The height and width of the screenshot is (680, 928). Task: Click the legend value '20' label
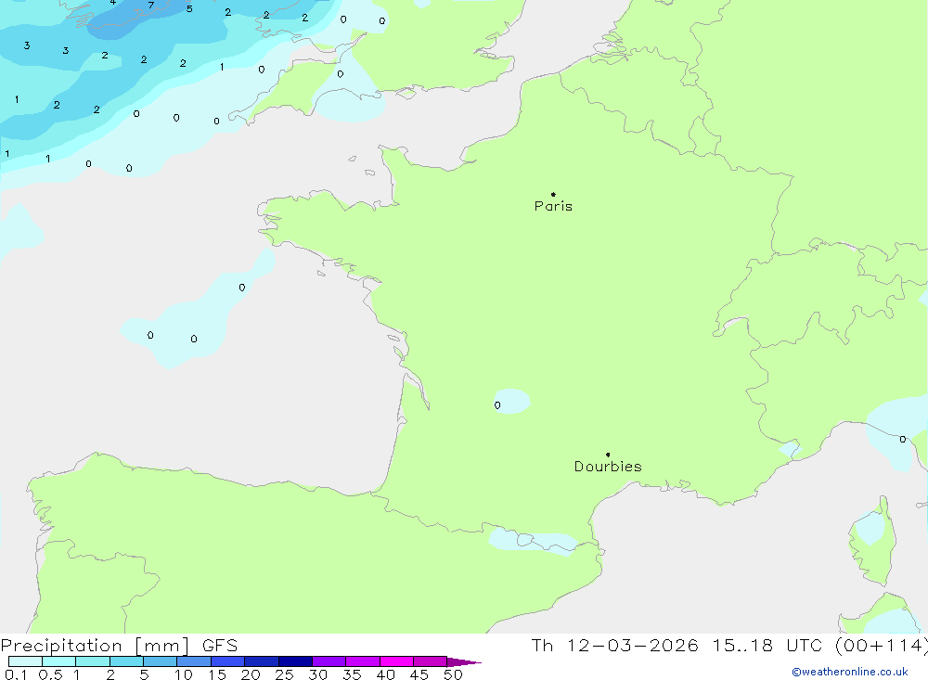251,674
